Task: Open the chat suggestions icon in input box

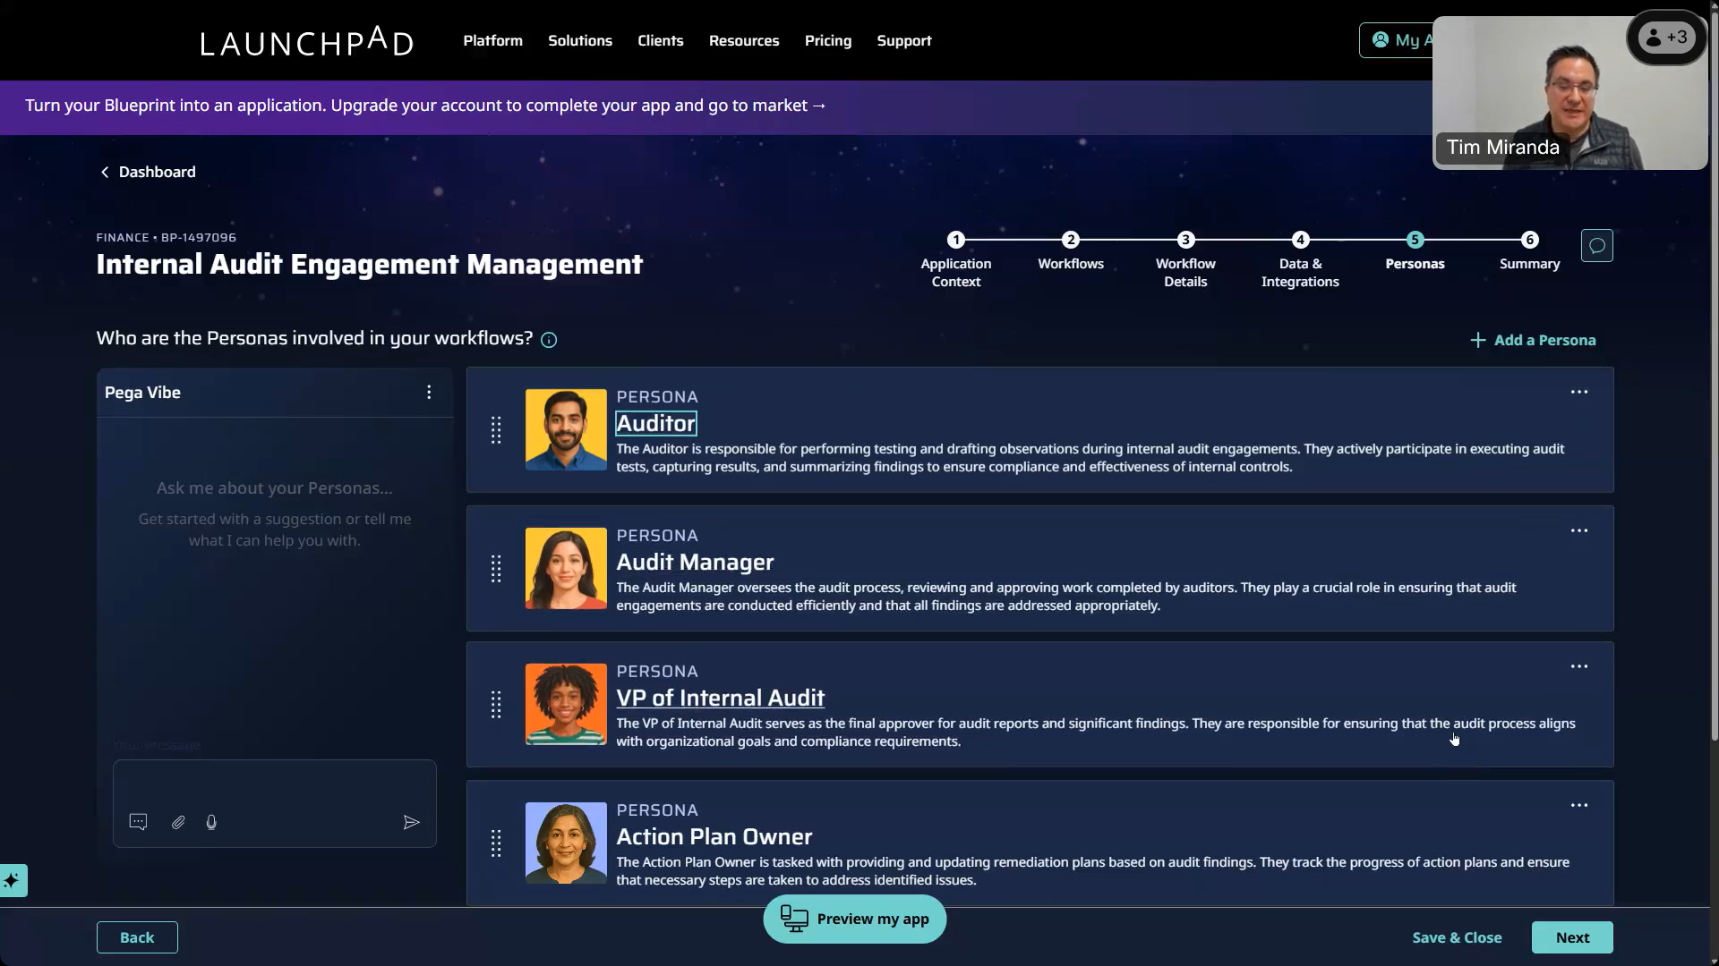Action: 138,822
